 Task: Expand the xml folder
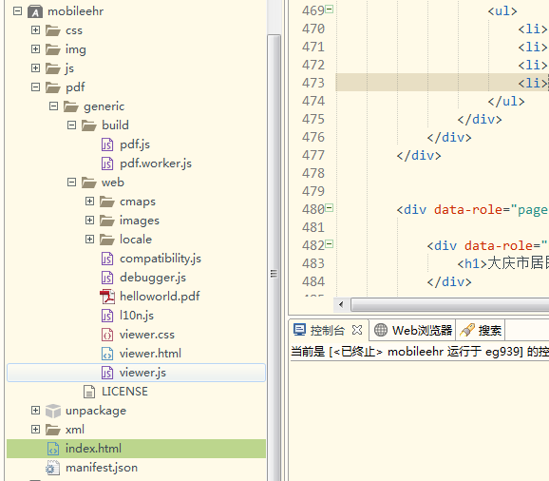pyautogui.click(x=35, y=429)
